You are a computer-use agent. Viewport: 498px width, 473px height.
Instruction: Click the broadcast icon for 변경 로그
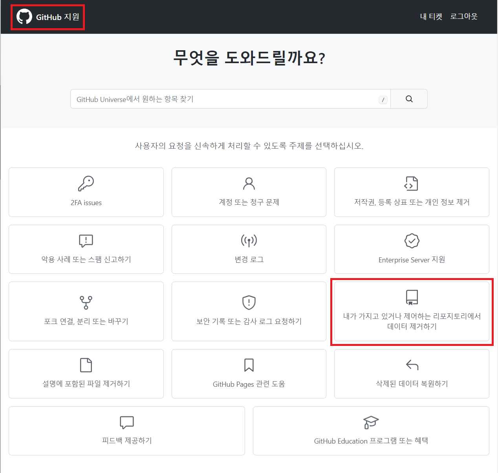249,240
